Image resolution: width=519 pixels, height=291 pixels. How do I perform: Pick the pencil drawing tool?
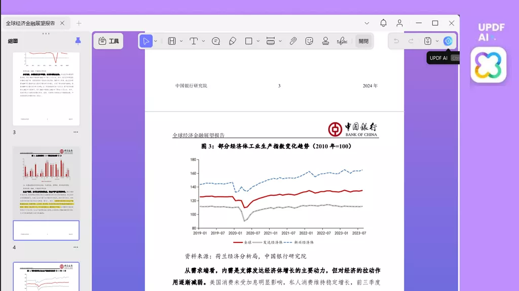pyautogui.click(x=232, y=41)
